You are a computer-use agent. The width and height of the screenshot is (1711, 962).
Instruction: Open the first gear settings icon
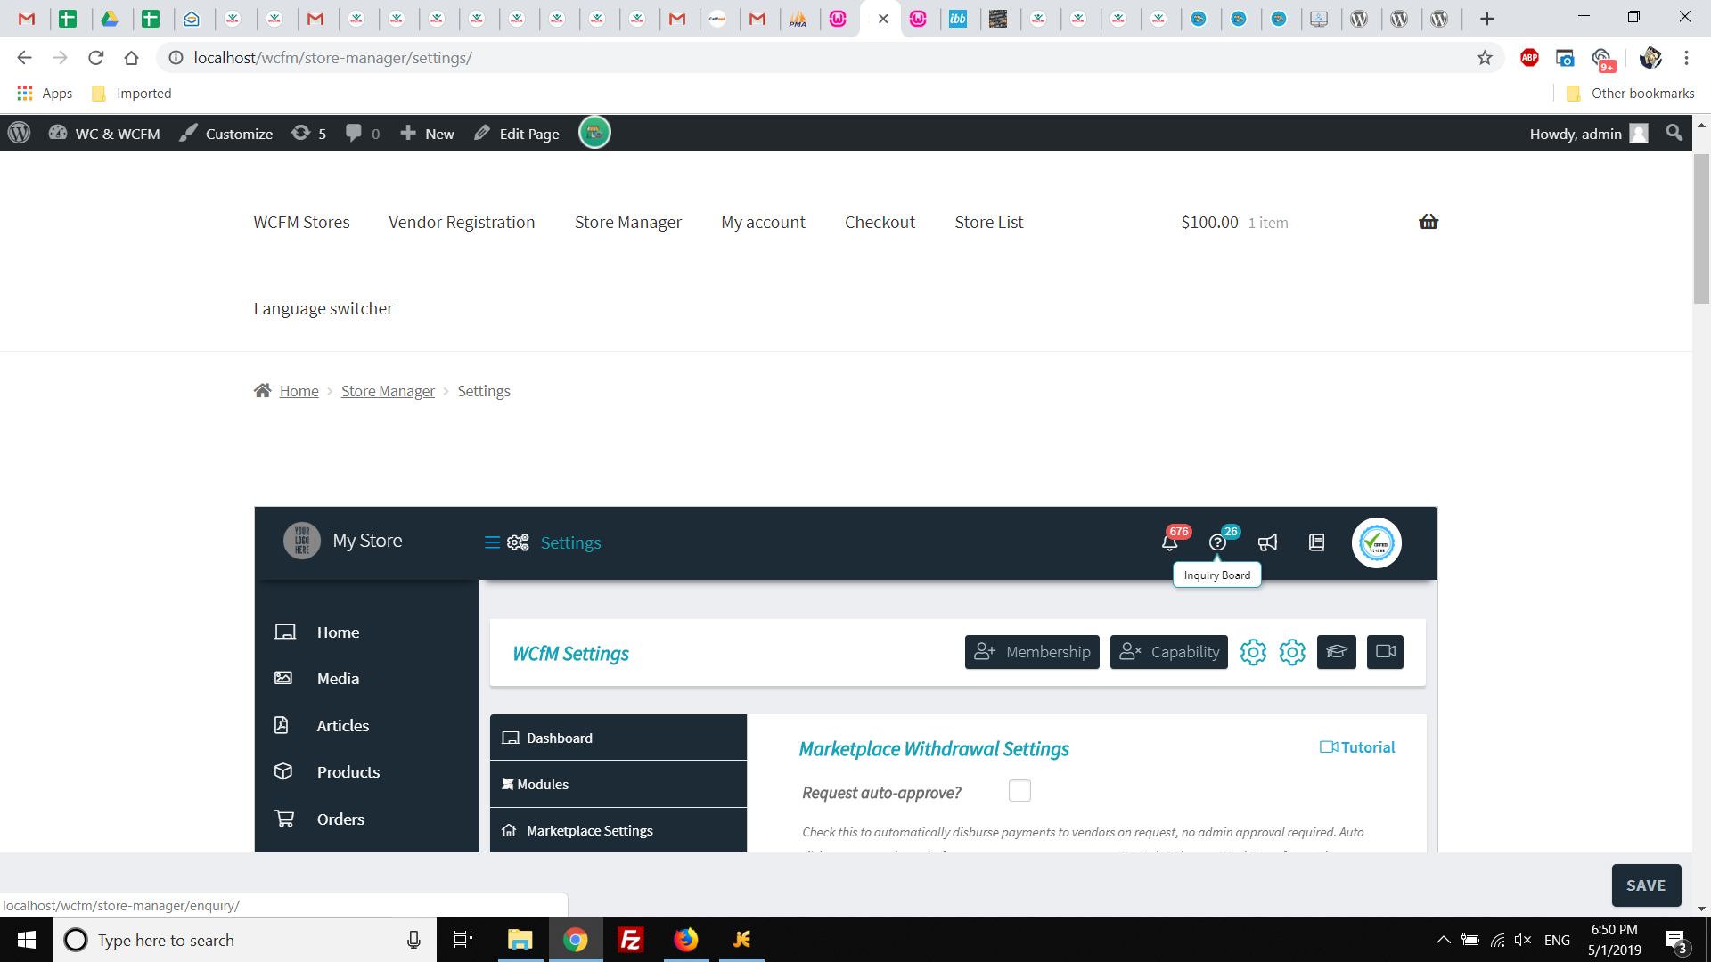[x=1253, y=652]
